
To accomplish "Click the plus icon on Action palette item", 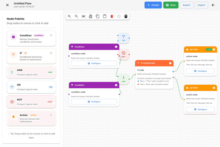I will [51, 115].
